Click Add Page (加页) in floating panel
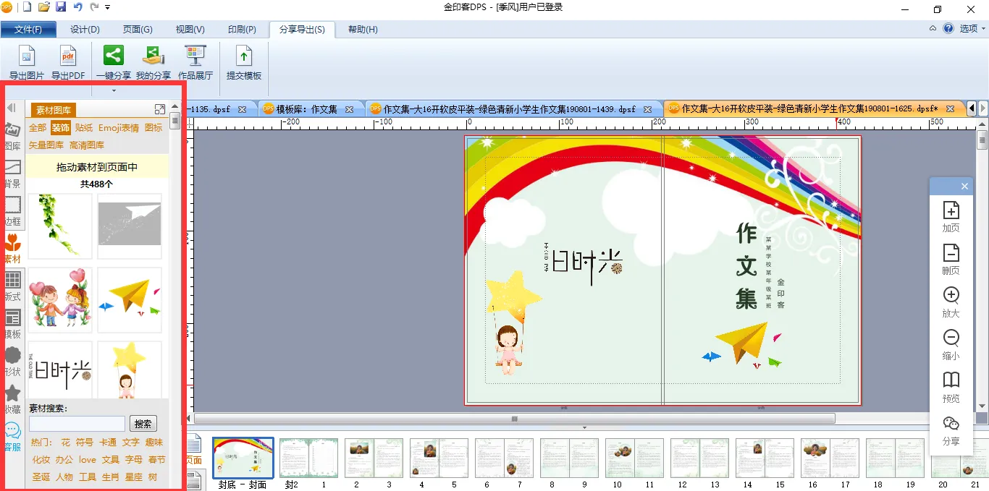Screen dimensions: 989x491 pyautogui.click(x=951, y=211)
